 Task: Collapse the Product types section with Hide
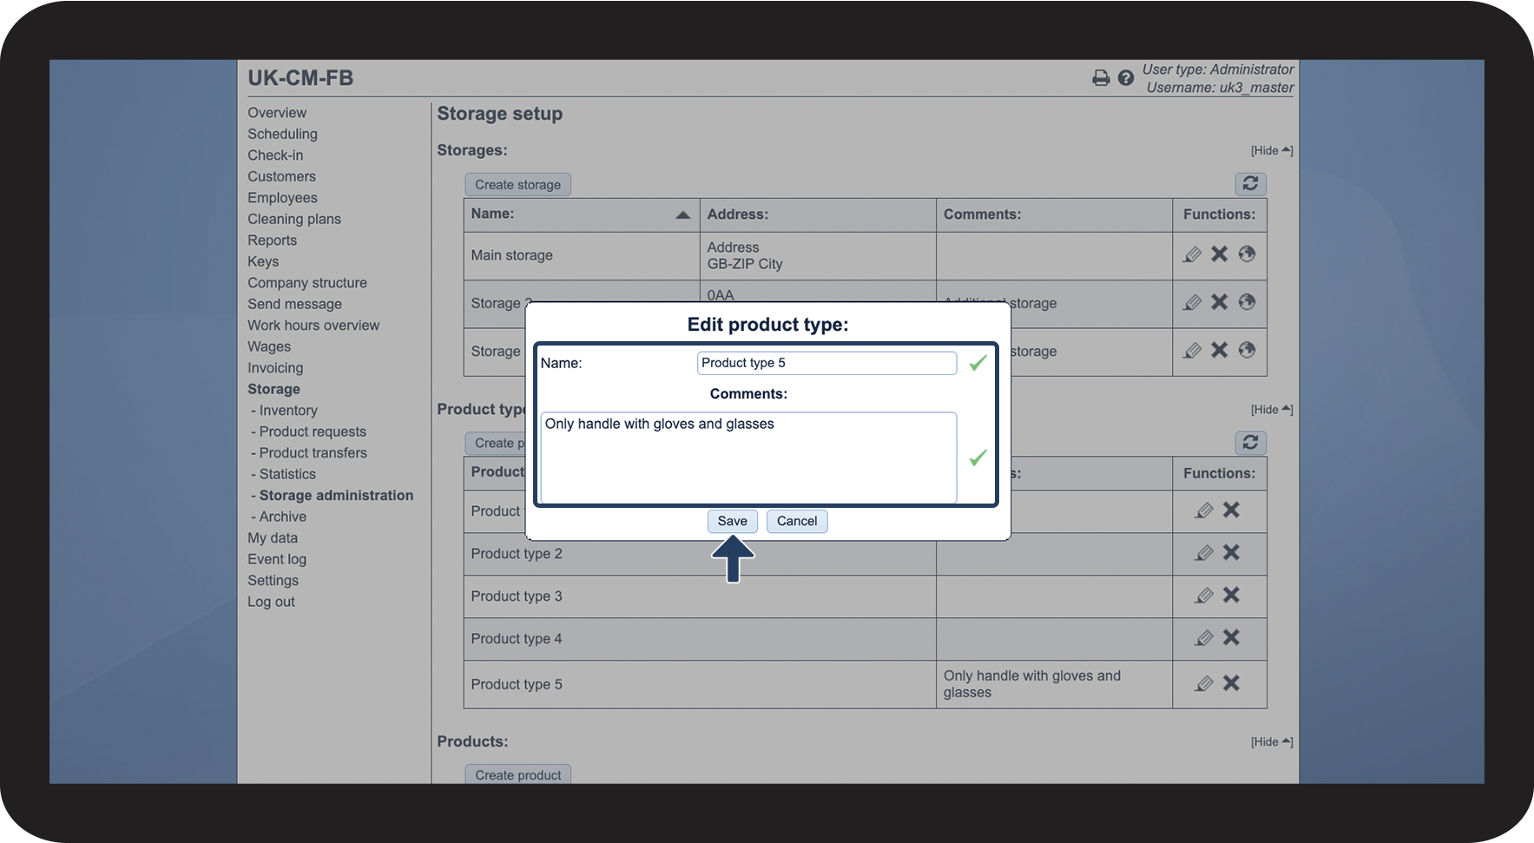point(1272,410)
